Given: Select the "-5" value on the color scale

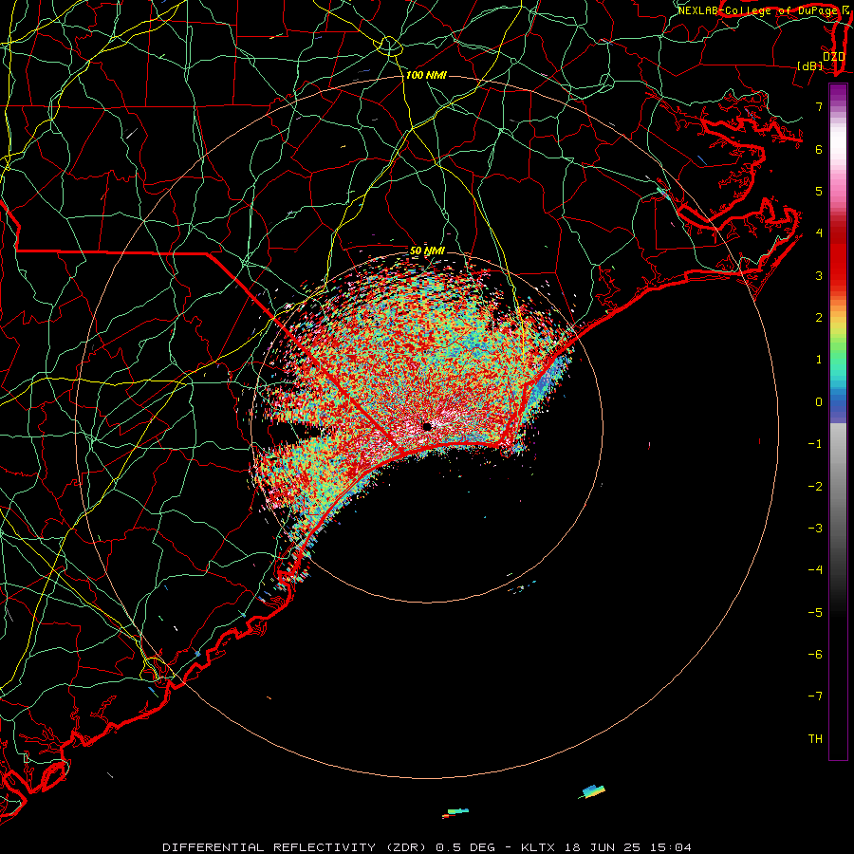Looking at the screenshot, I should point(815,613).
